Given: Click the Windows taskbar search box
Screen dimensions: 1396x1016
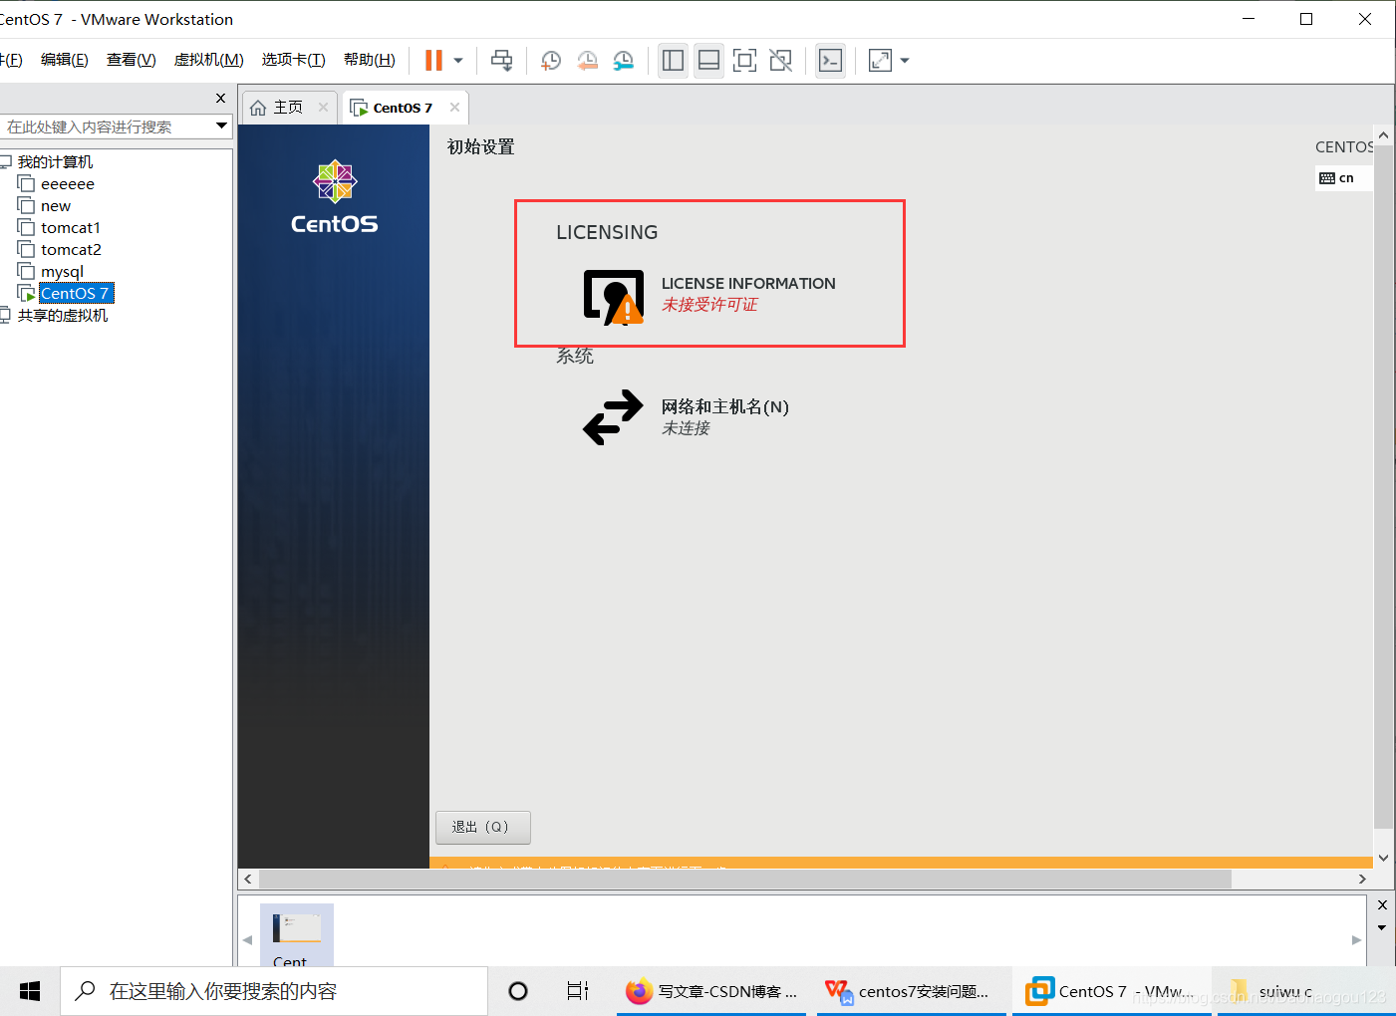Looking at the screenshot, I should click(x=274, y=991).
